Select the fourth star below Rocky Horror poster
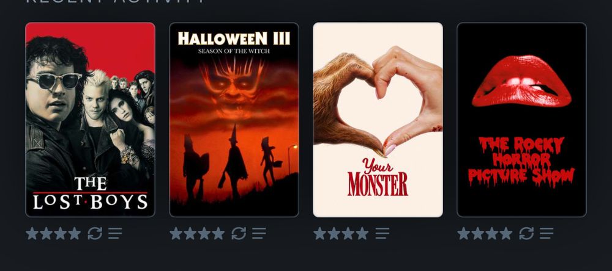 (x=506, y=234)
